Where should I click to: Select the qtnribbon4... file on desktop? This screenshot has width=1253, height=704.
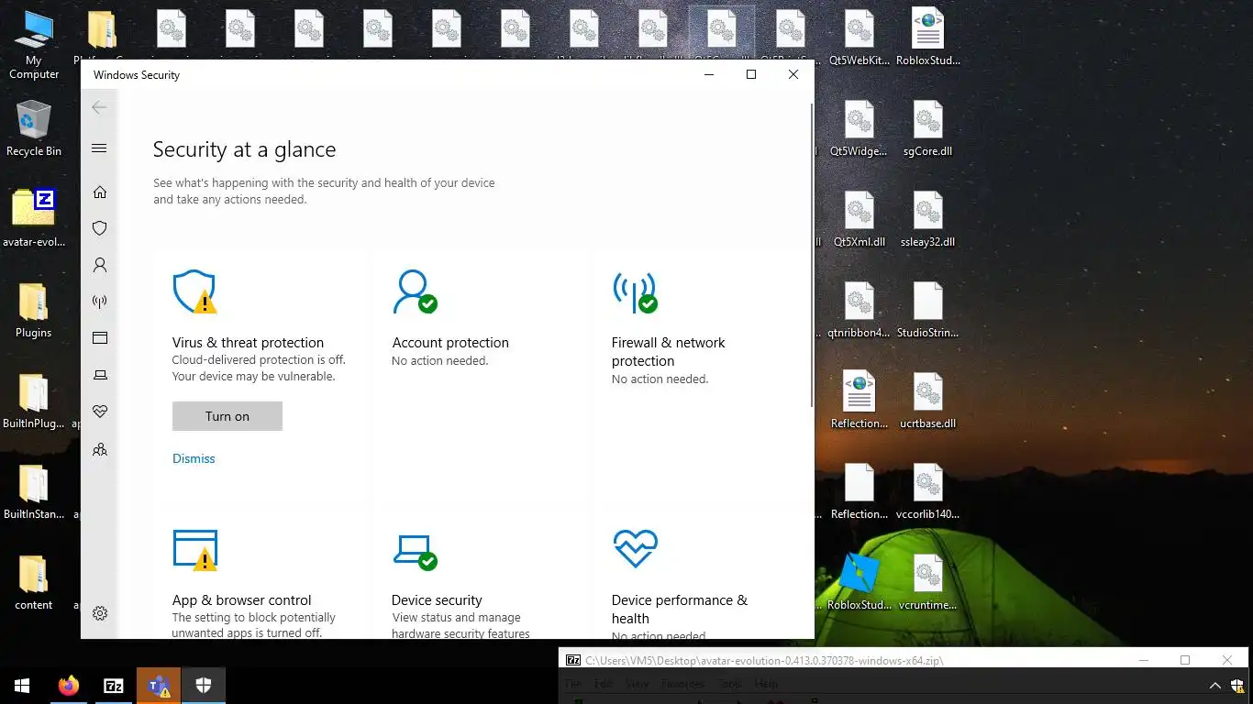pyautogui.click(x=859, y=310)
